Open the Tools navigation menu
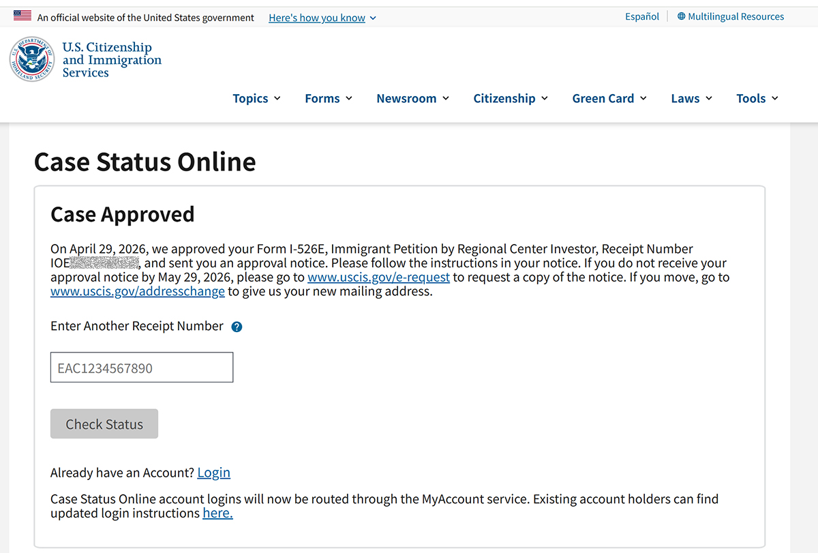 tap(757, 98)
